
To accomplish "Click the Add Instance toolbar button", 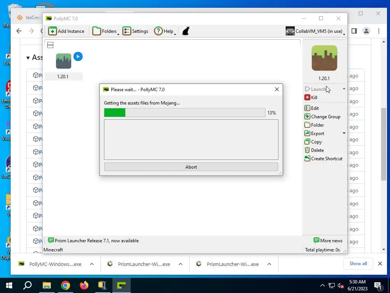I will tap(66, 31).
